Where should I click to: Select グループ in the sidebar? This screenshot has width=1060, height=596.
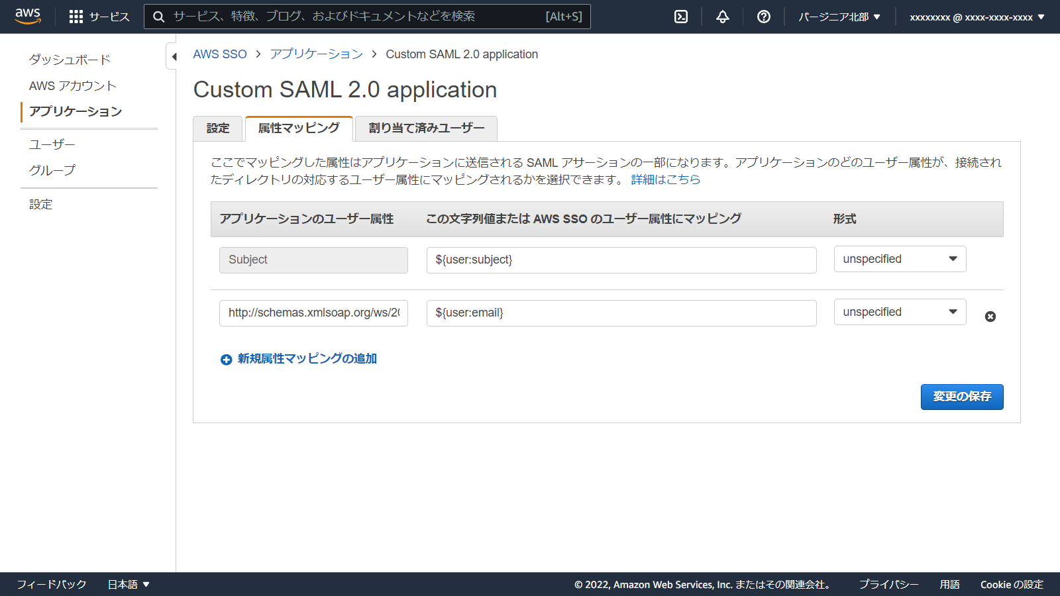click(x=52, y=170)
